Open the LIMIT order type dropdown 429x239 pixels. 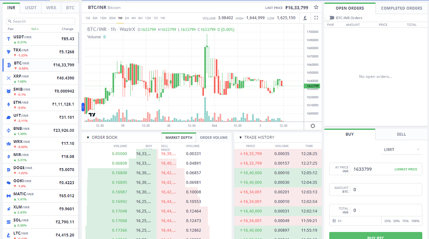tap(401, 150)
